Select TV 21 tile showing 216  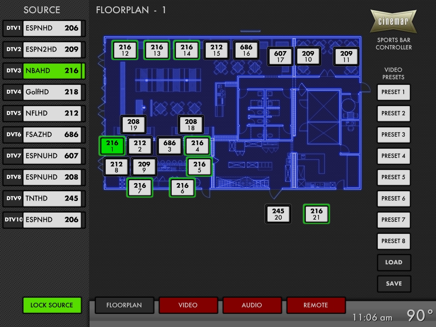(316, 214)
